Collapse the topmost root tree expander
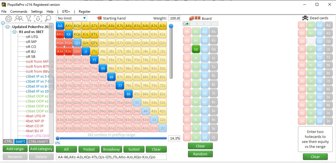 pos(3,23)
